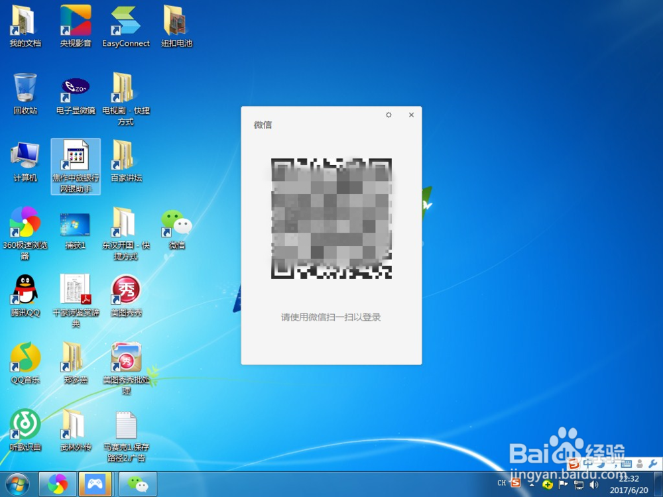Open the volume speaker icon

593,484
